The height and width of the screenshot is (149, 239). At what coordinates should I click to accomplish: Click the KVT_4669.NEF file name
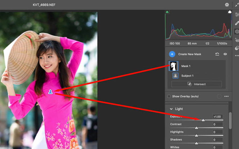[x=44, y=5]
